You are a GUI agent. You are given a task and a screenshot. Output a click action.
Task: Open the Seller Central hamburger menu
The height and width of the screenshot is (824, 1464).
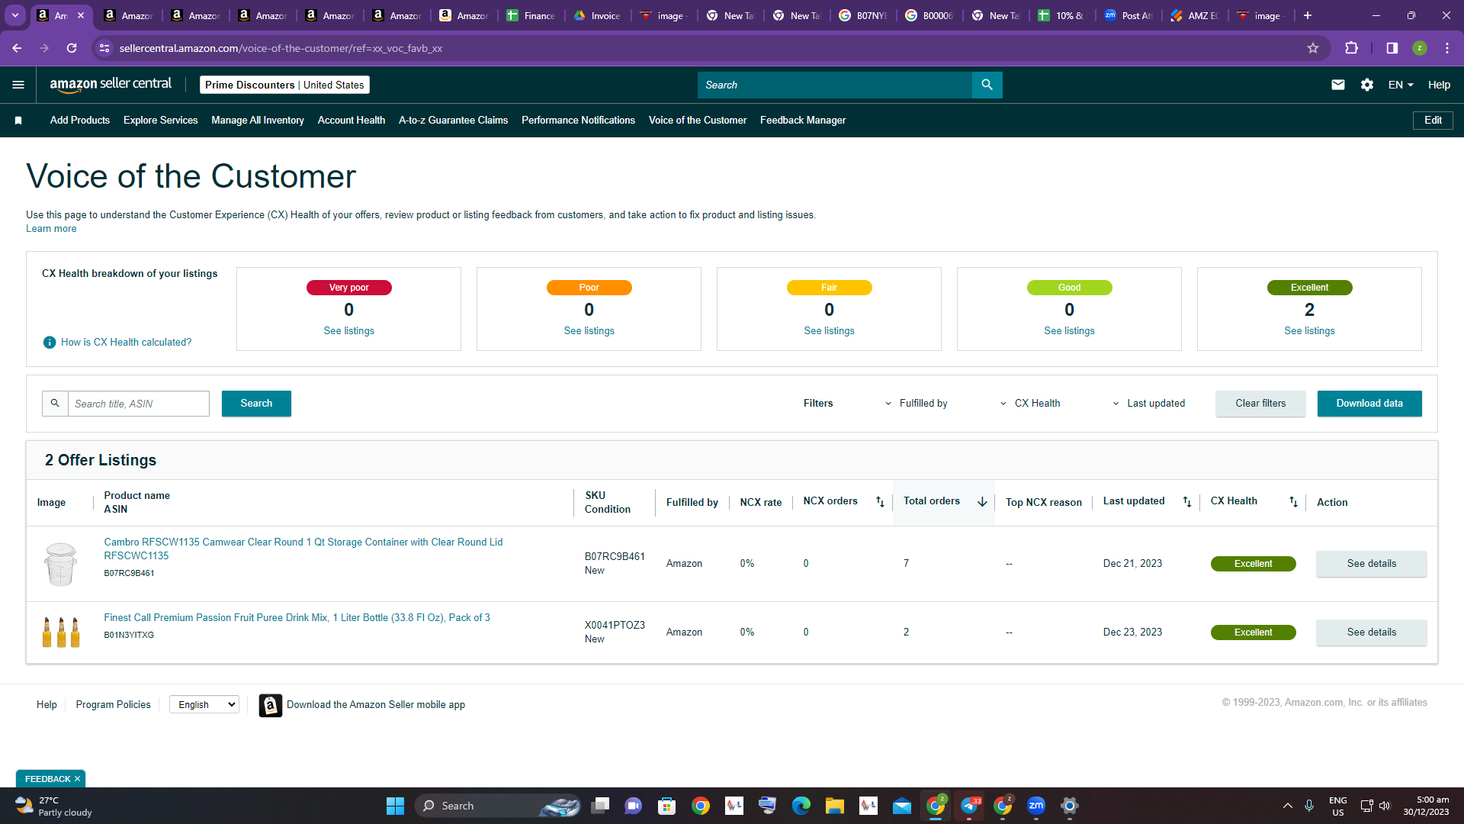[18, 85]
